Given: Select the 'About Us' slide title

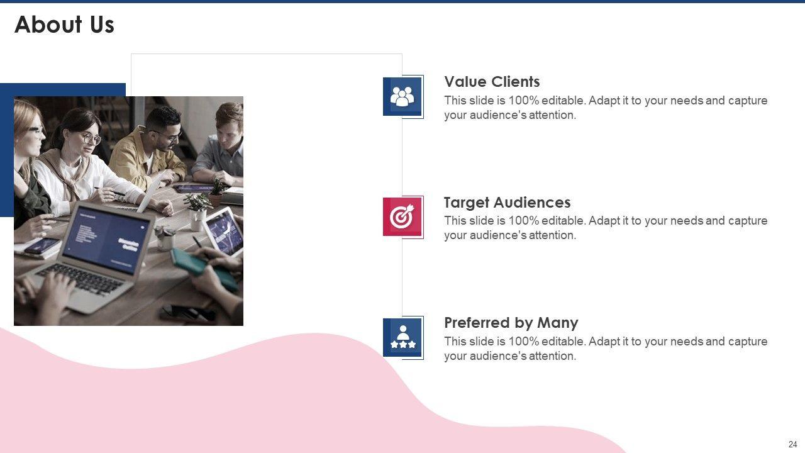Looking at the screenshot, I should [64, 25].
